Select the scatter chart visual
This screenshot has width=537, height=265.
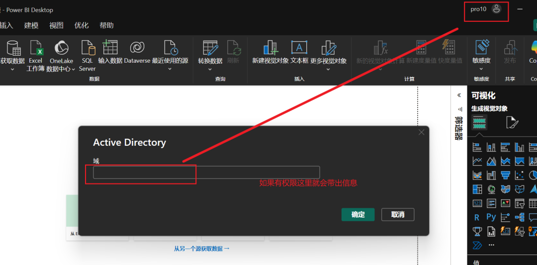coord(519,175)
